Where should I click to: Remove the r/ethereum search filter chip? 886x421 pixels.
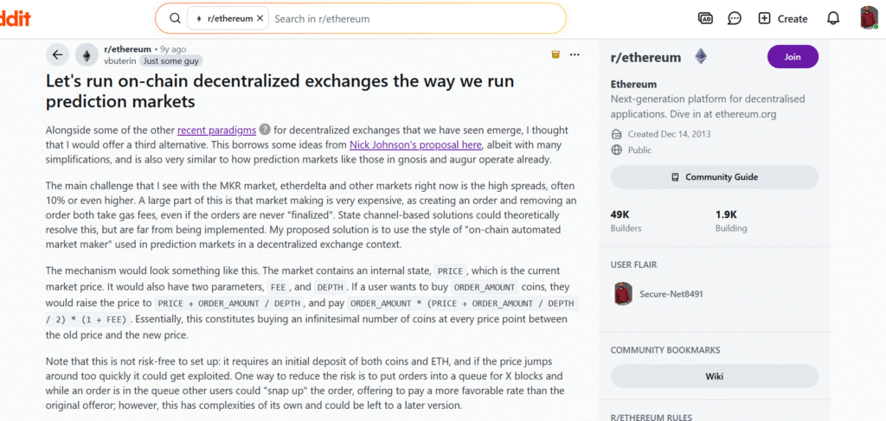[x=260, y=18]
